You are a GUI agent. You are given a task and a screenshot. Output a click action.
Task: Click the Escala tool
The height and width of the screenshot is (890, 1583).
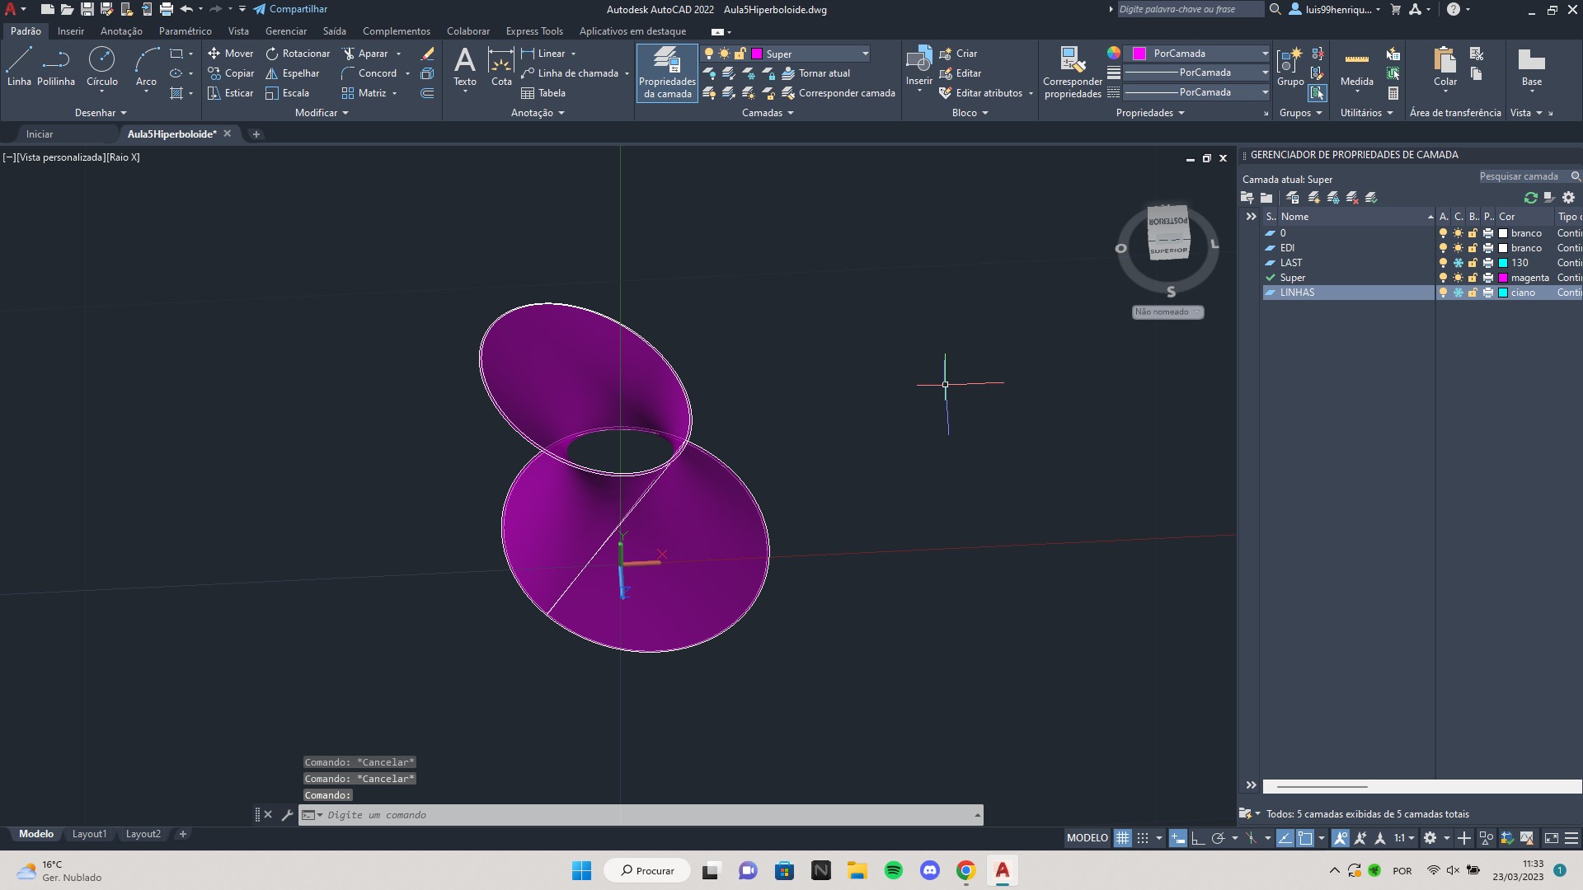click(288, 93)
